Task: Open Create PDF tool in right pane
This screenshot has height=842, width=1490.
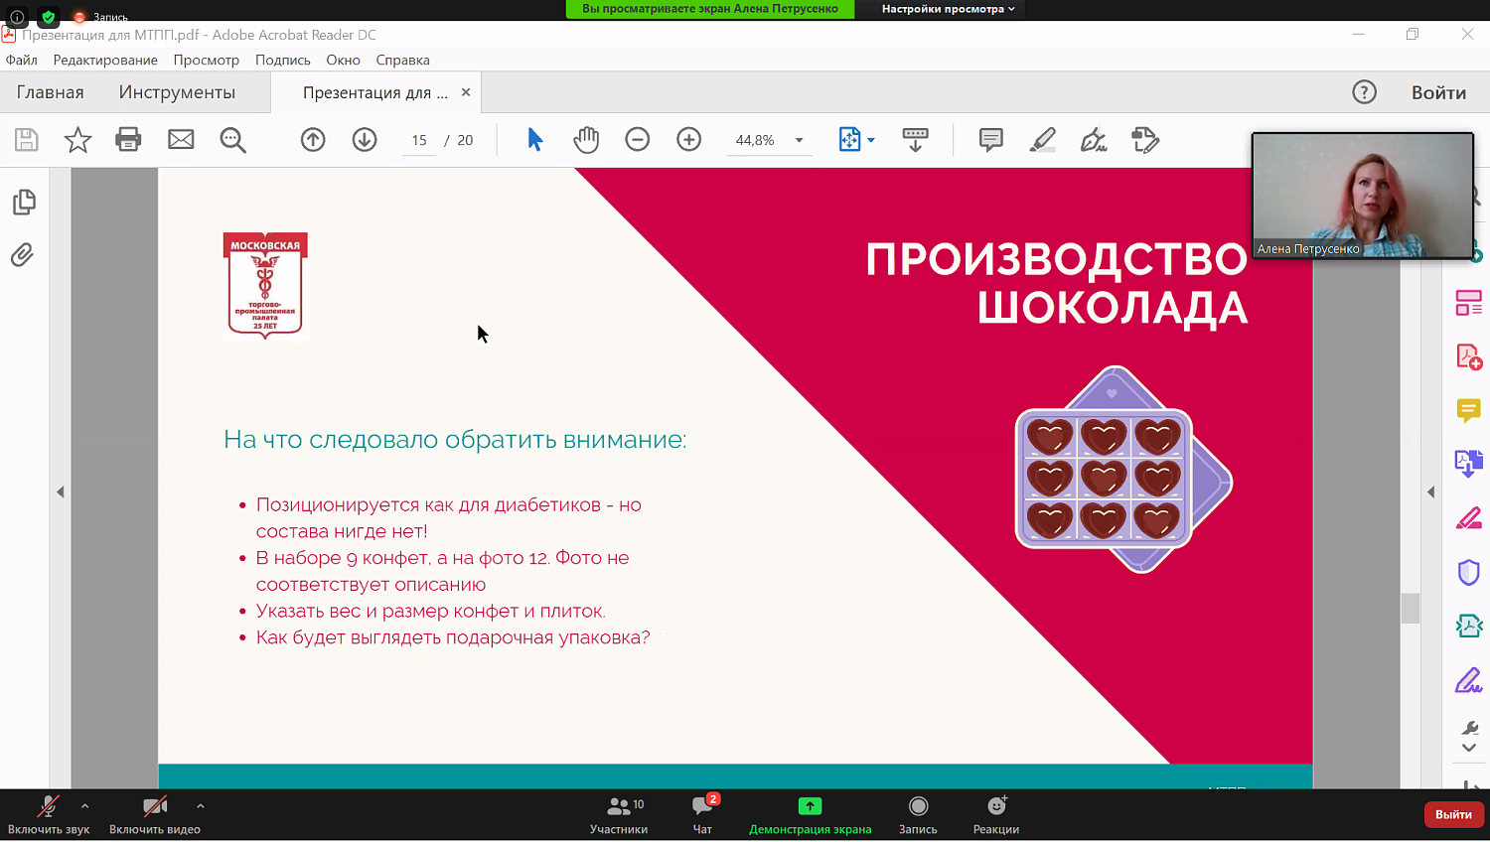Action: (x=1468, y=356)
